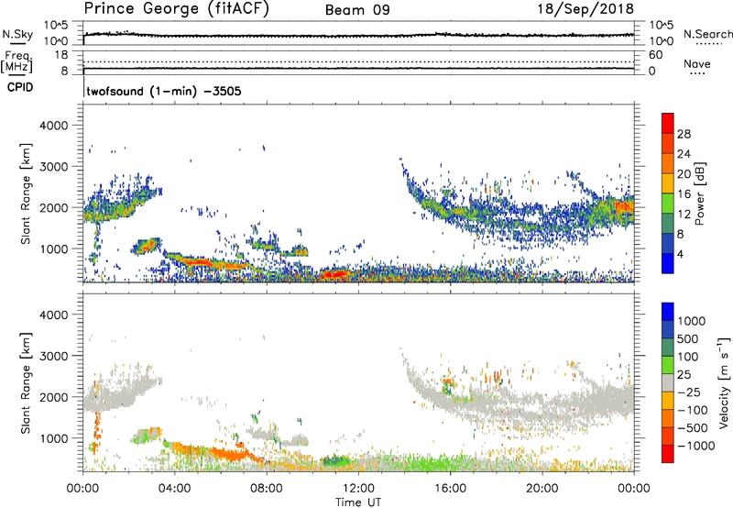Click the 1000 value on the velocity scale
Image resolution: width=733 pixels, height=508 pixels.
(x=691, y=321)
